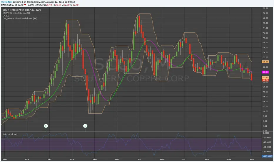Viewport: 274px width, 162px height.
Task: Click the split marker S near 2007
Action: click(x=46, y=126)
